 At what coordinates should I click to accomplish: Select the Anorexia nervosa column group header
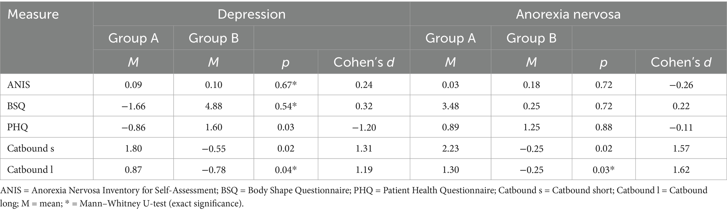pyautogui.click(x=568, y=14)
